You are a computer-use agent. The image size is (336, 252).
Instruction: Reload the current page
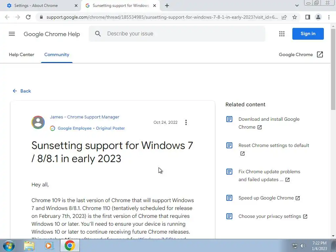(28, 17)
